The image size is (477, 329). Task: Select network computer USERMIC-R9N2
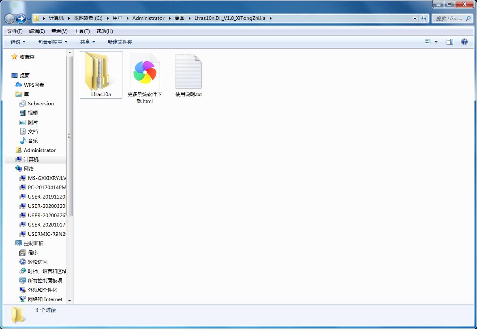point(47,234)
